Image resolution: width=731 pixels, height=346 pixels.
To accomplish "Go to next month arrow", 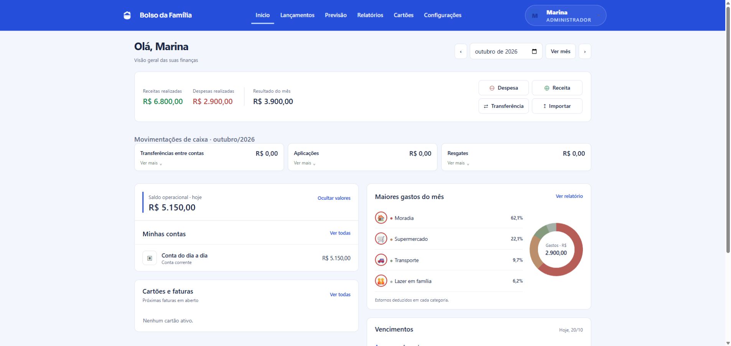I will tap(585, 51).
